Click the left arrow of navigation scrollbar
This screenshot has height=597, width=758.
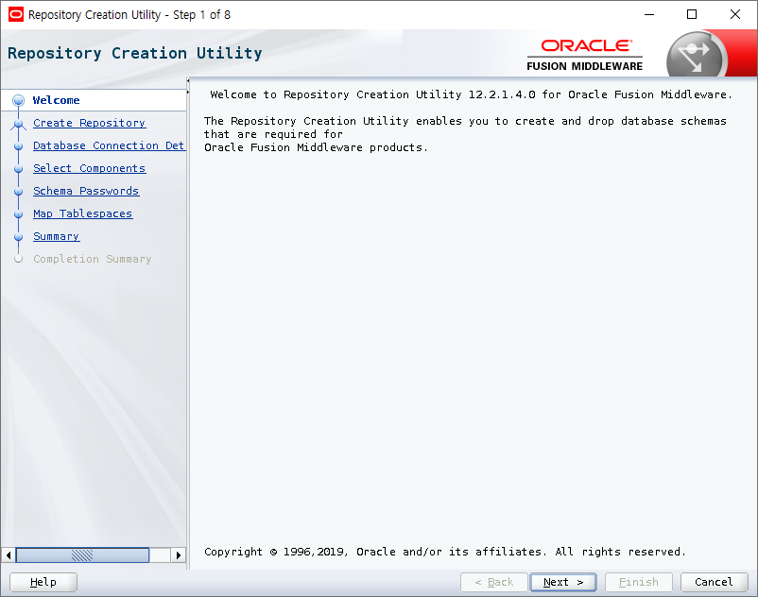point(9,555)
